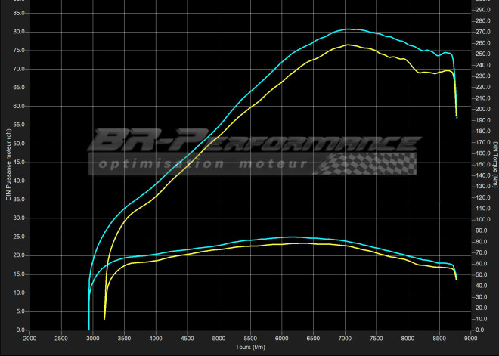The image size is (499, 356).
Task: Select the 'DIN Torque (Nm)' axis title
Action: (x=494, y=170)
